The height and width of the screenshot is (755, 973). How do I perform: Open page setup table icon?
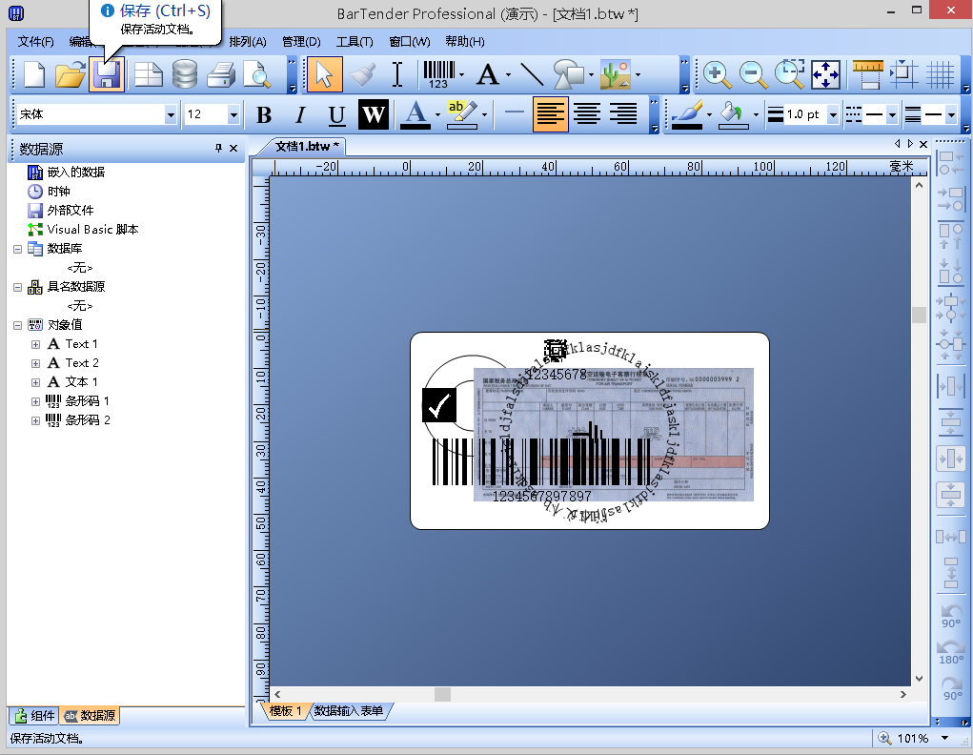(149, 74)
